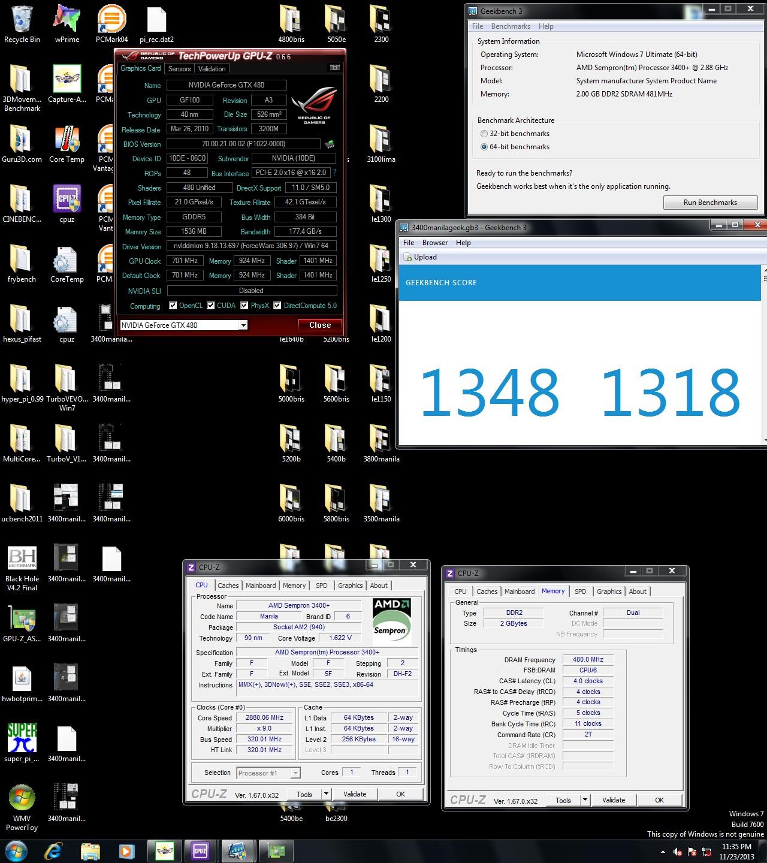This screenshot has height=863, width=767.
Task: Open the 3800manila folder
Action: click(381, 443)
